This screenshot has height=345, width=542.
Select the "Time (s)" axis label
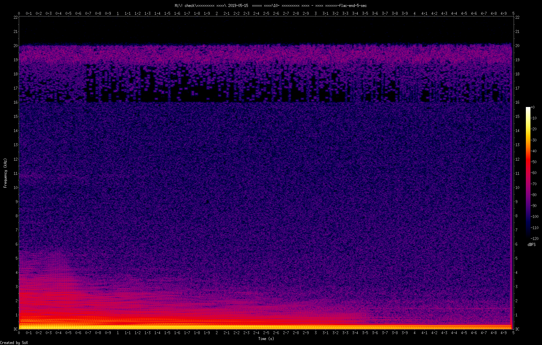(266, 338)
